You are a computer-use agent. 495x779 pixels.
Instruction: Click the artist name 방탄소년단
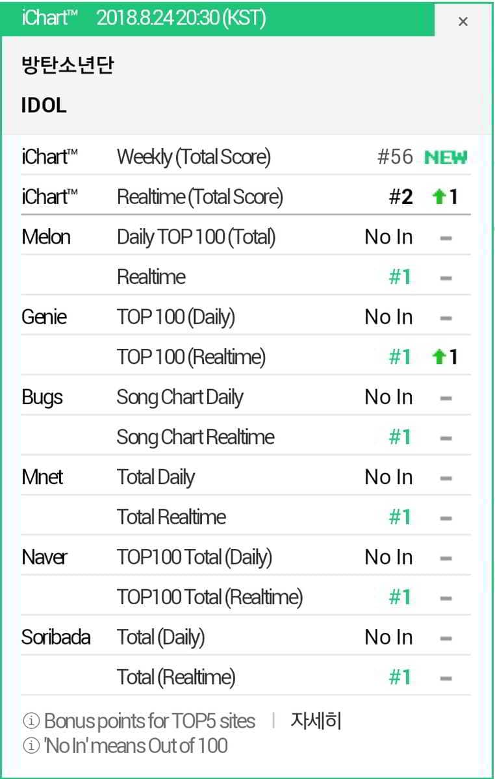(68, 66)
